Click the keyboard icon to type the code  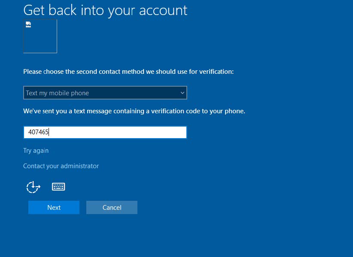(58, 186)
